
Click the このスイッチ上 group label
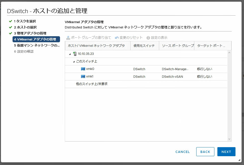[x=87, y=61]
